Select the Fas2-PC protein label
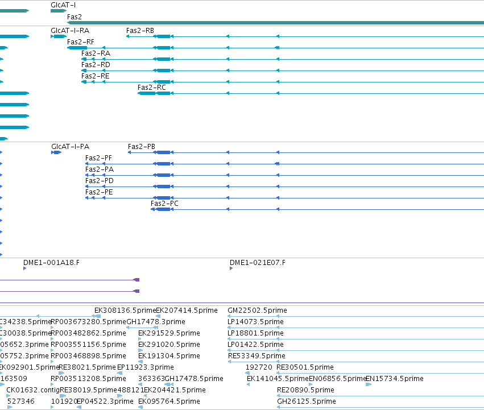 pyautogui.click(x=164, y=204)
